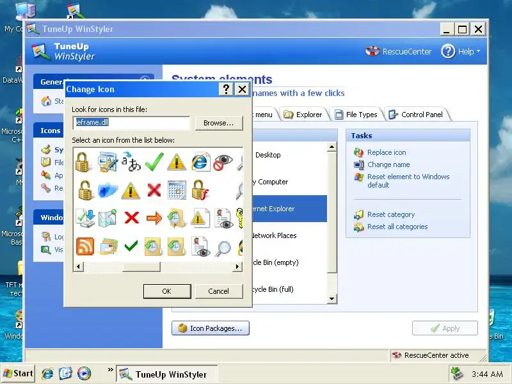
Task: Open RescueCenter from the header
Action: [398, 51]
